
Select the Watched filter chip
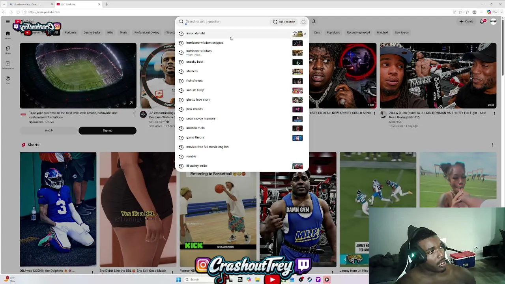tap(382, 33)
